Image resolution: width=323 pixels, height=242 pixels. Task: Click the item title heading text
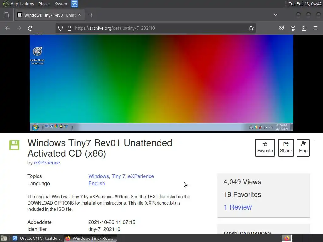pos(100,148)
